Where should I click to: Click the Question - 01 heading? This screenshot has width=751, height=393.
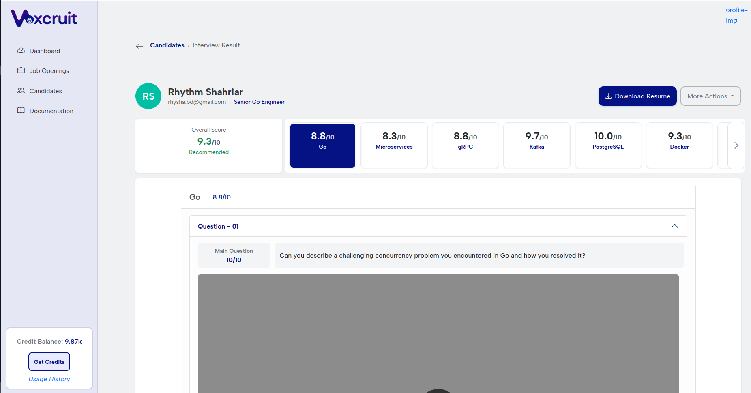click(x=218, y=226)
